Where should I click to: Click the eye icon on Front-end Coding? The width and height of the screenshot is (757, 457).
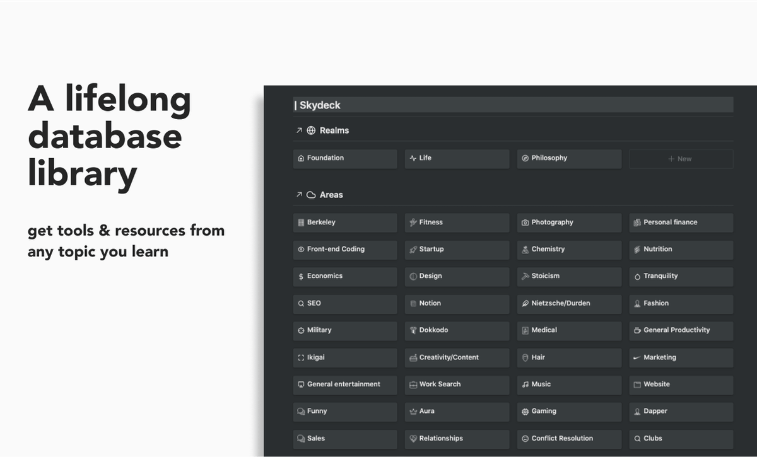pos(301,250)
